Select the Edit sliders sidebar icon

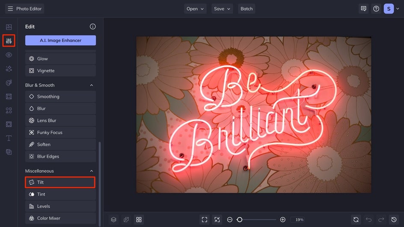pyautogui.click(x=9, y=41)
